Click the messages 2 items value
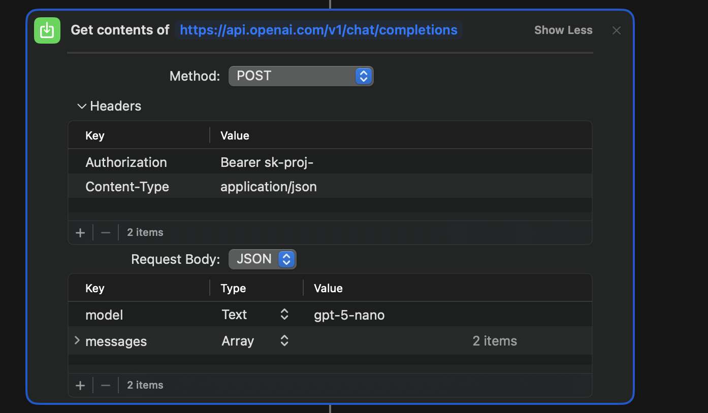This screenshot has height=413, width=708. pyautogui.click(x=495, y=341)
